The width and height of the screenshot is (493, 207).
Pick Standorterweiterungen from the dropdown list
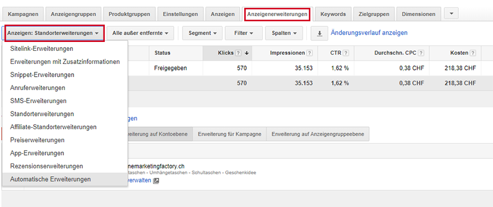(x=65, y=114)
